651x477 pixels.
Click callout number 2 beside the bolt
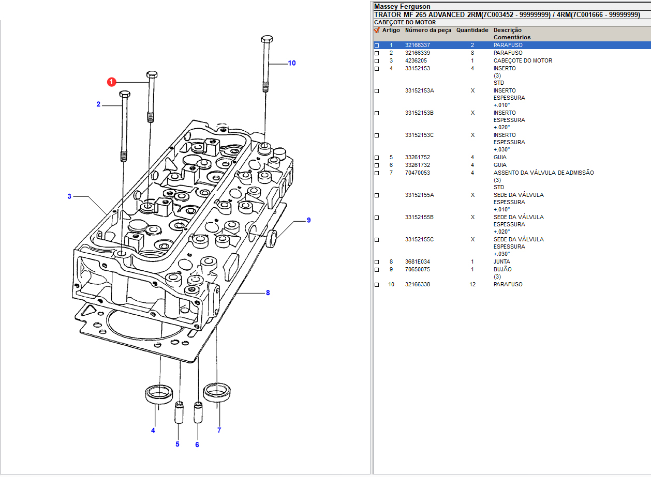(98, 104)
